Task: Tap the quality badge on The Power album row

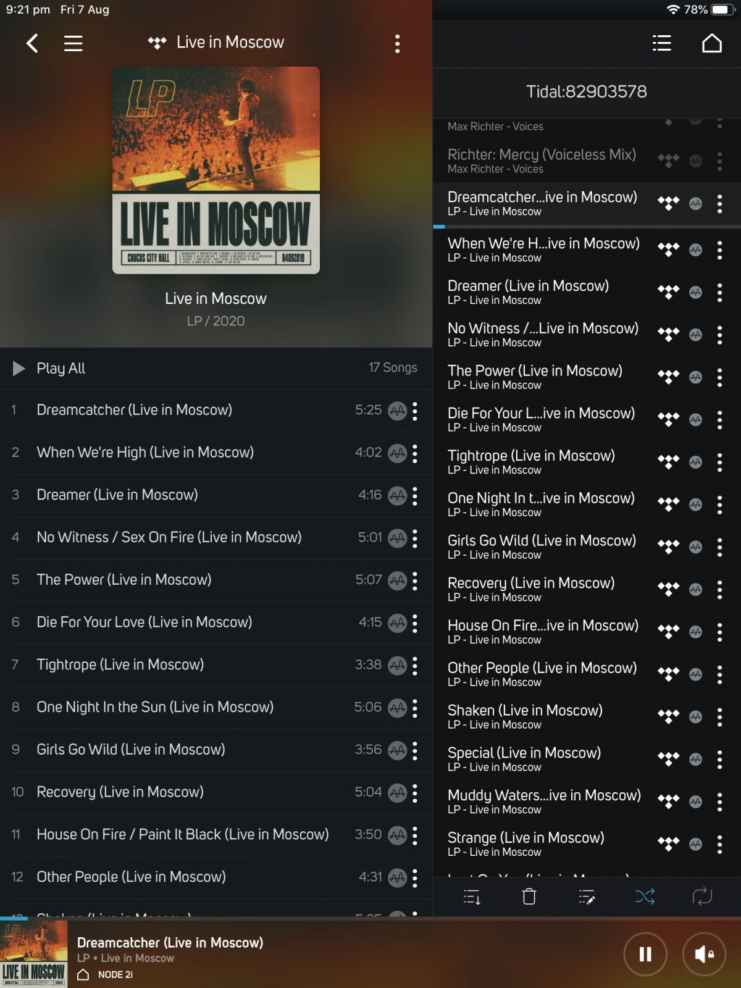Action: (398, 580)
